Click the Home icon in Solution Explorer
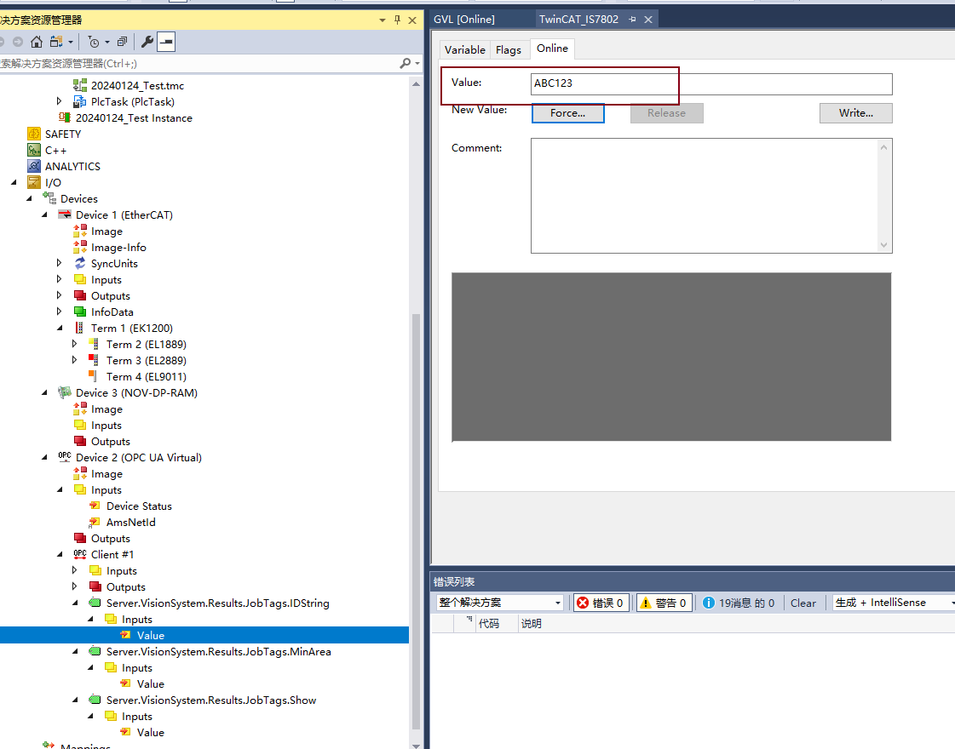This screenshot has width=955, height=749. point(36,42)
